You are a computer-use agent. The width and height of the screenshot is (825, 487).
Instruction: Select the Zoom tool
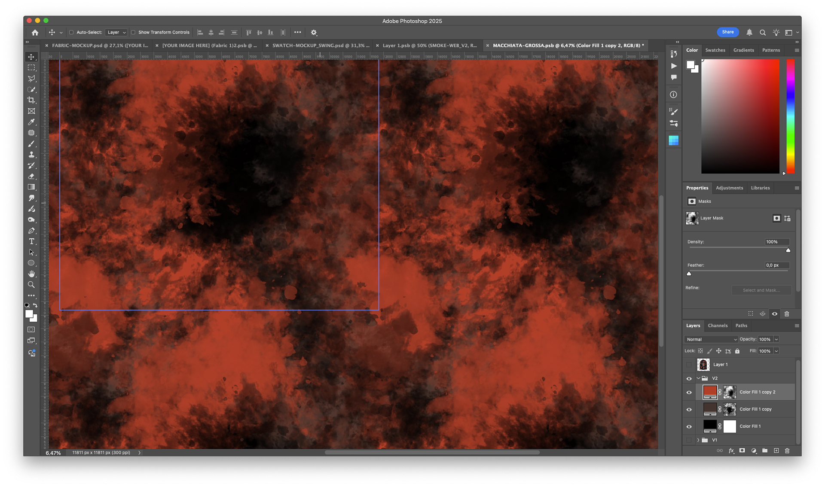pos(31,285)
